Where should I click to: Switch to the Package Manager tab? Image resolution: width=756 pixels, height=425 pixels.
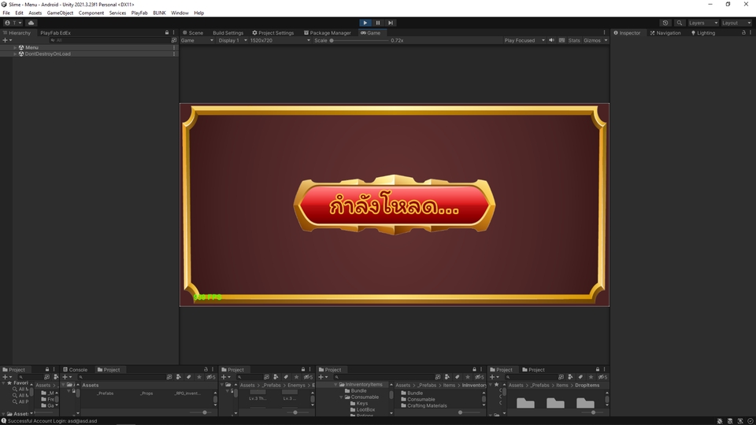pyautogui.click(x=328, y=33)
